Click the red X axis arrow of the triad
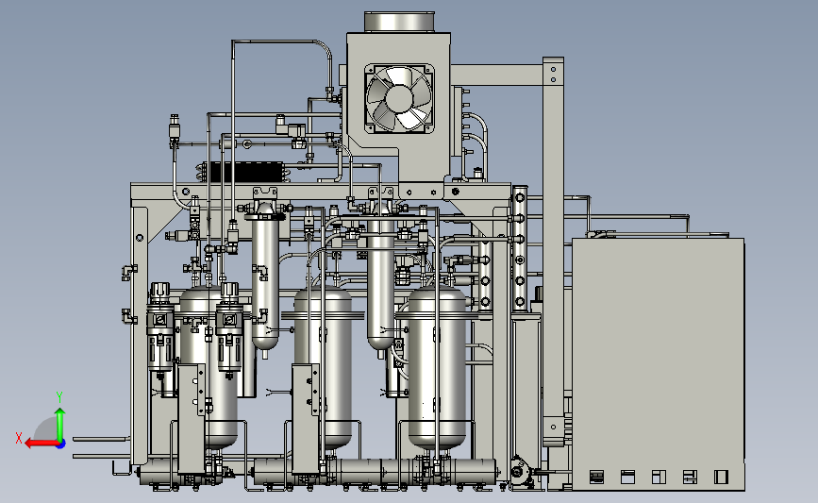818x503 pixels. click(41, 443)
